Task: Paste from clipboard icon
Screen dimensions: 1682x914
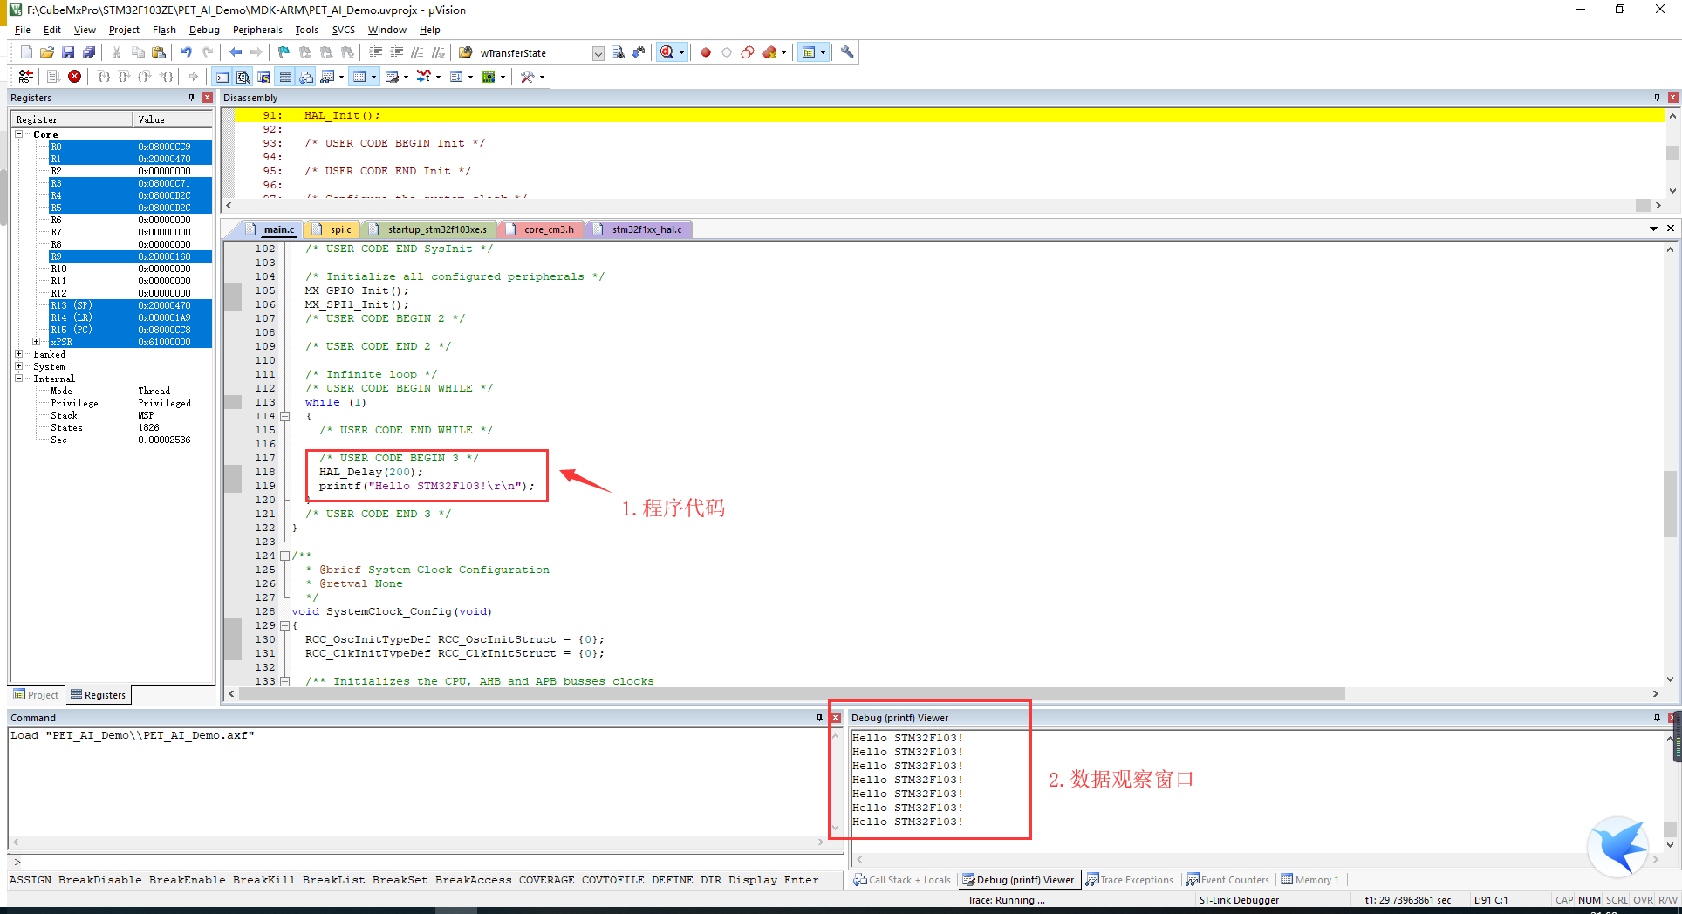Action: [x=159, y=52]
